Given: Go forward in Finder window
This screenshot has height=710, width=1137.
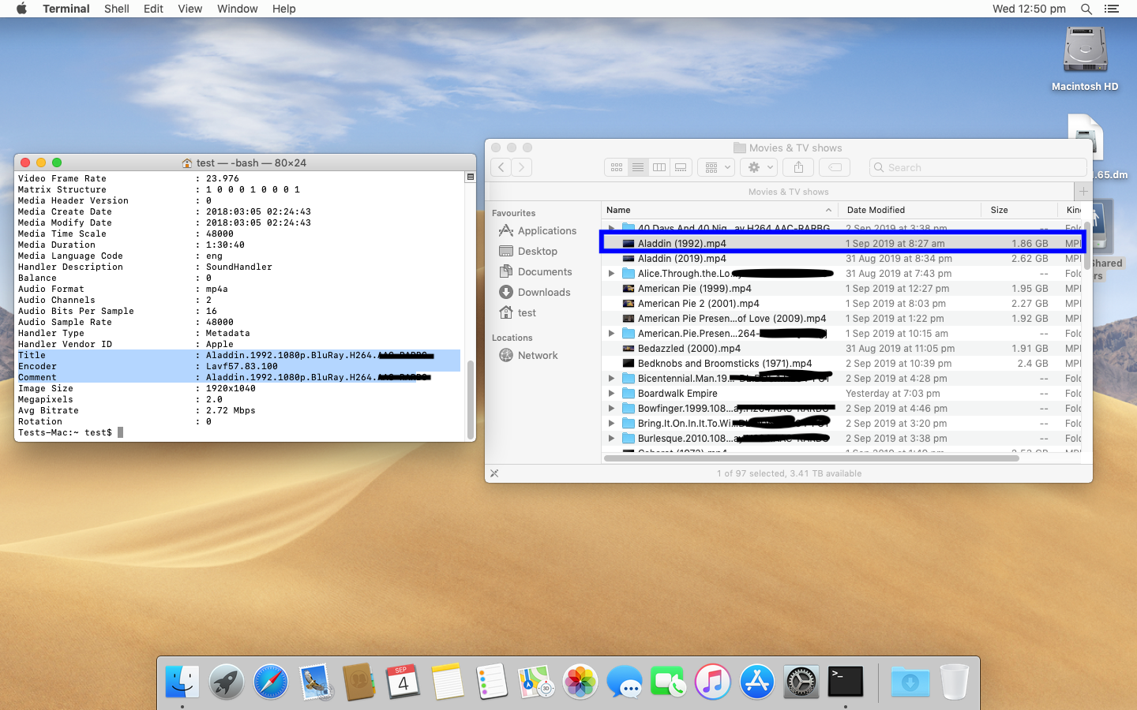Looking at the screenshot, I should point(522,167).
